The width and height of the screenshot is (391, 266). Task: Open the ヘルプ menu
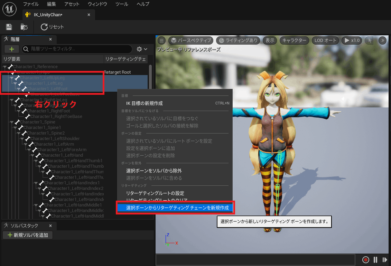tap(143, 4)
